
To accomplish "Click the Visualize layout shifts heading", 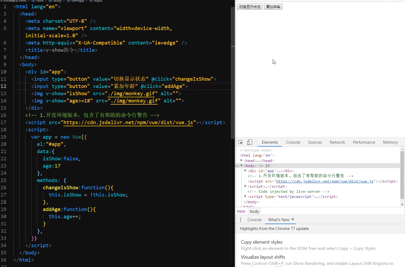I will coord(263,257).
